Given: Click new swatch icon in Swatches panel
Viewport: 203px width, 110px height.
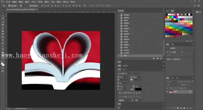Looking at the screenshot, I should pyautogui.click(x=187, y=41).
